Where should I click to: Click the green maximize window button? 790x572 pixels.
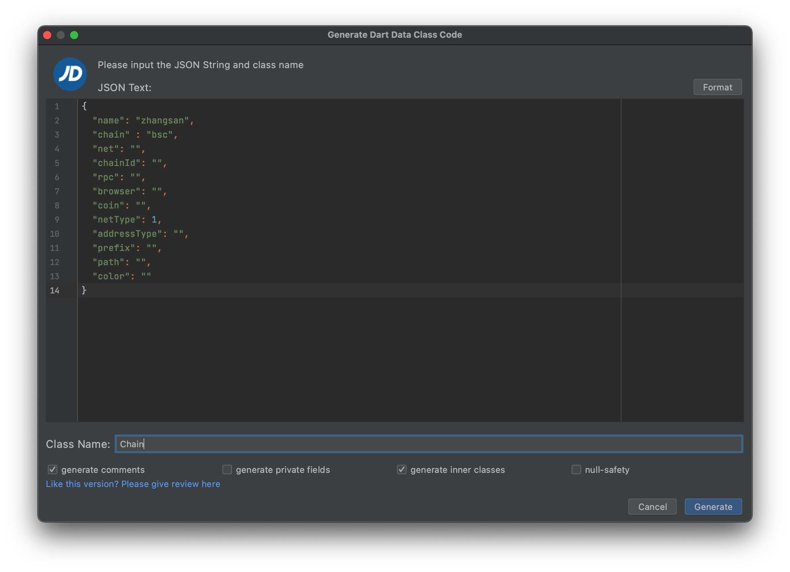(x=74, y=35)
